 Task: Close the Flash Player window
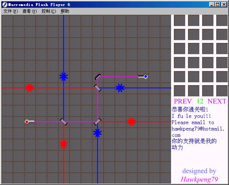224,5
